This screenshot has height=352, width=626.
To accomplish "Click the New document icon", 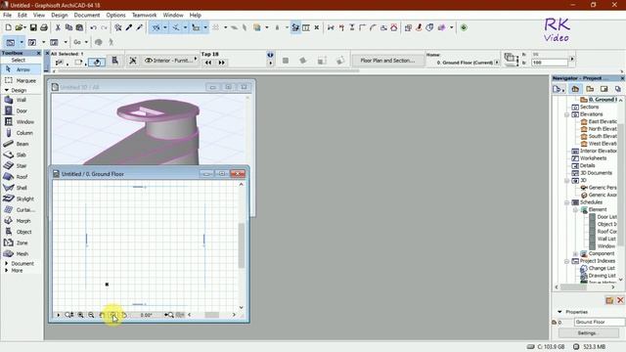I will [x=9, y=27].
